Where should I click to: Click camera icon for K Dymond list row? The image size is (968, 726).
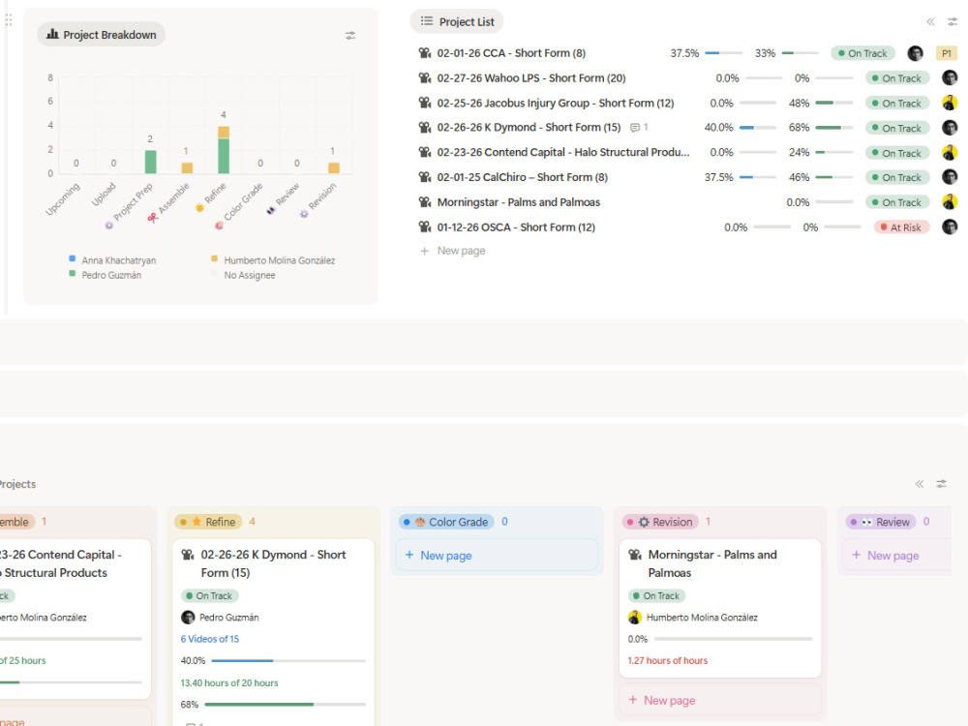[x=425, y=127]
